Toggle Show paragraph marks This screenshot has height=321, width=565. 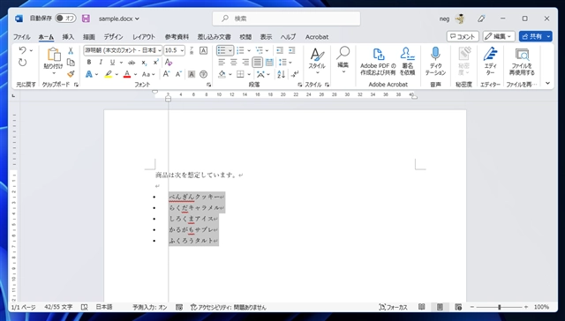click(295, 74)
